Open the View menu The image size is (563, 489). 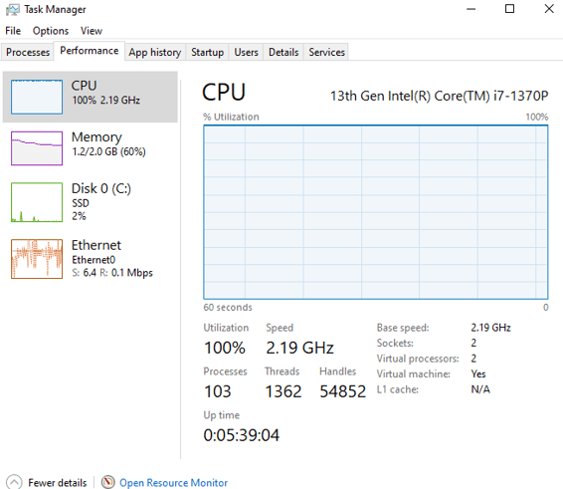[x=92, y=31]
